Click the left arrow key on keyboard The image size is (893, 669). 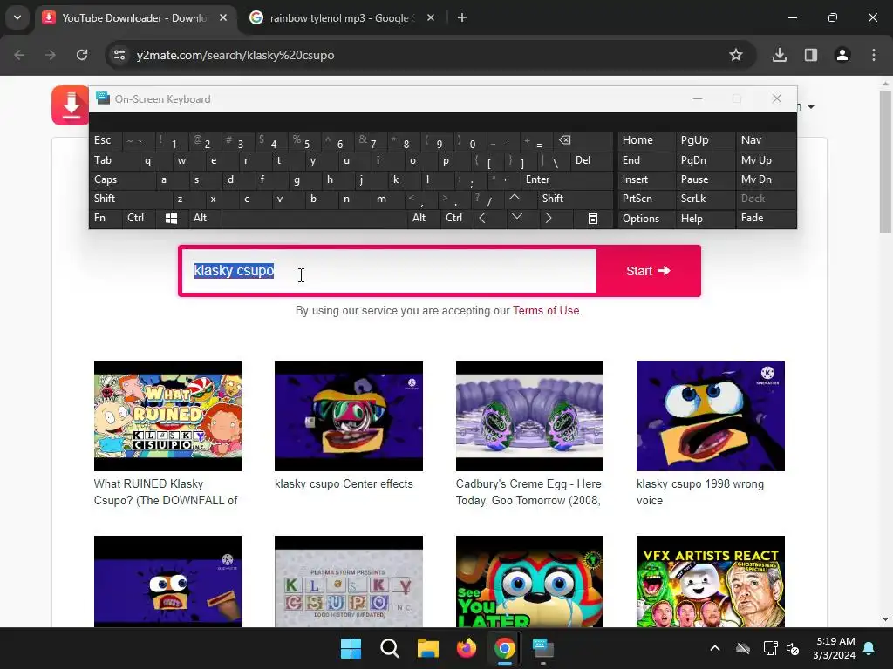[482, 218]
